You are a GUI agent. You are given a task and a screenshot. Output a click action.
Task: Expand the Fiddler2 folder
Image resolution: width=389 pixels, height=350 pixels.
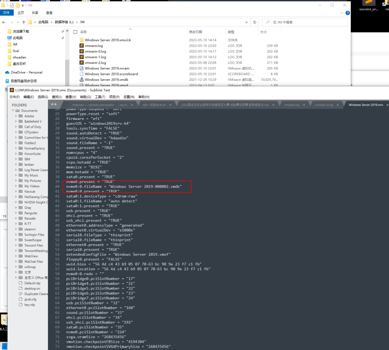[x=16, y=143]
